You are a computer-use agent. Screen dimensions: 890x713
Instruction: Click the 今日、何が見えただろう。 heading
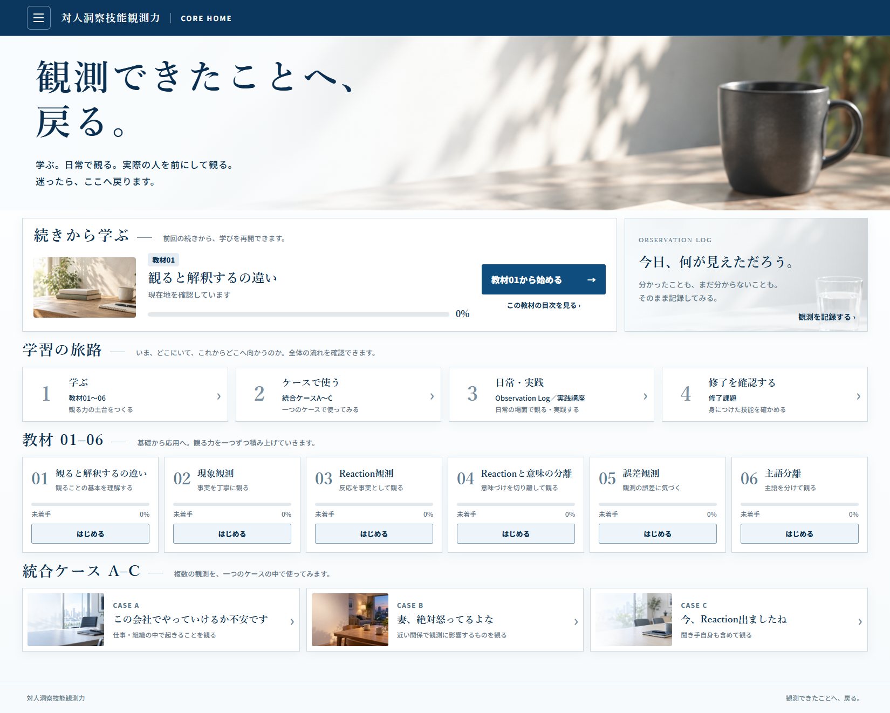tap(717, 262)
